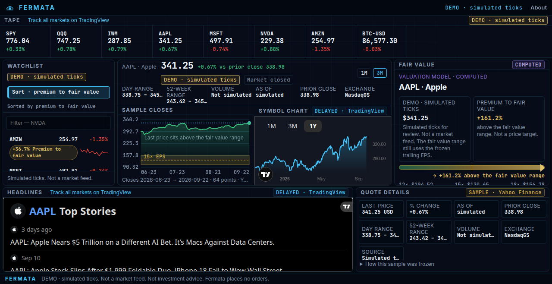Screen dimensions: 552x284
Task: Switch the sample closes range to 3M
Action: (380, 73)
